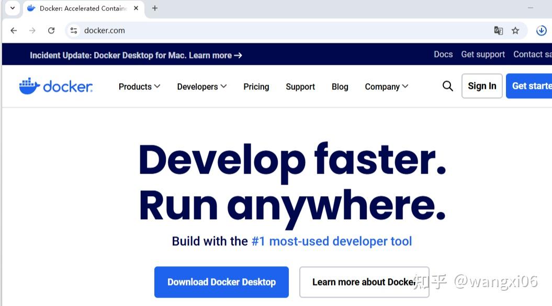Image resolution: width=552 pixels, height=306 pixels.
Task: Switch to the Blog section
Action: click(340, 86)
